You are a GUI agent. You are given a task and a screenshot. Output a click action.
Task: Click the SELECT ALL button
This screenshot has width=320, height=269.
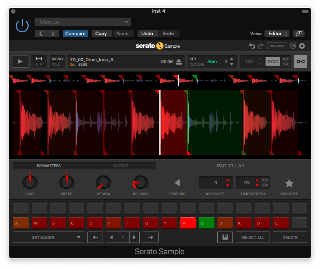(253, 237)
